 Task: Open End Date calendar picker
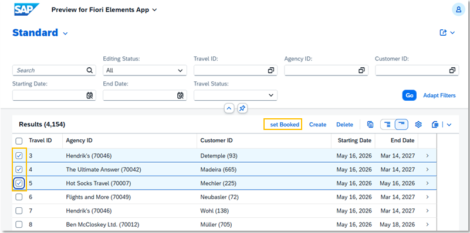(x=180, y=95)
